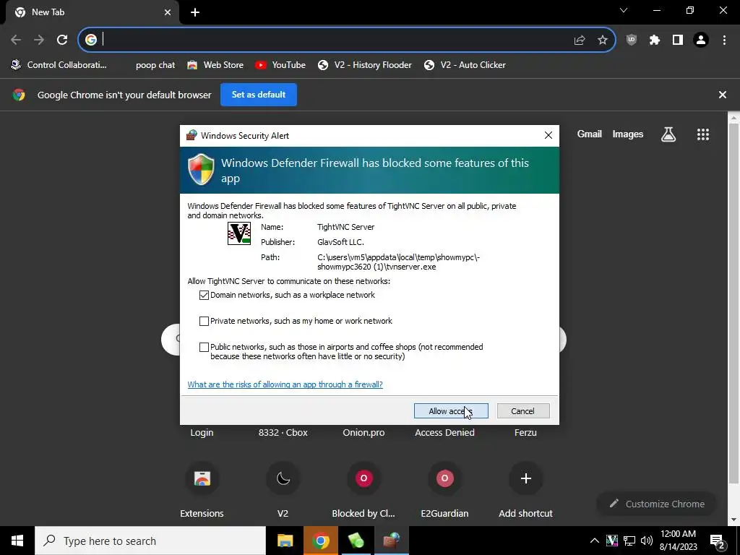Bookmark this tab with the star icon
The width and height of the screenshot is (740, 555).
coord(603,40)
